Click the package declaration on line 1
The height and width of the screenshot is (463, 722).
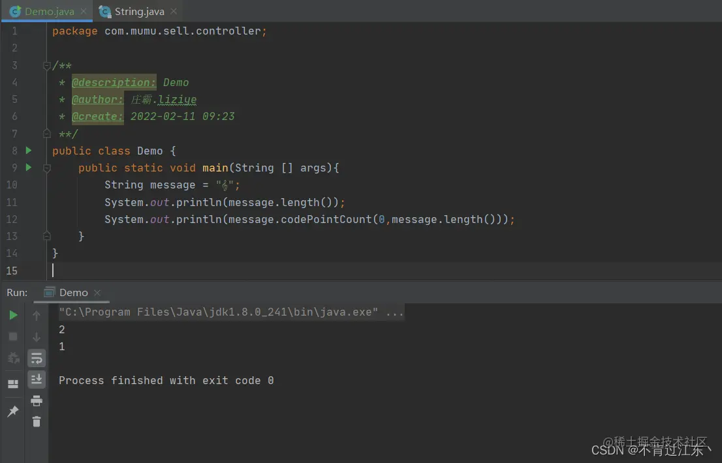click(x=159, y=31)
